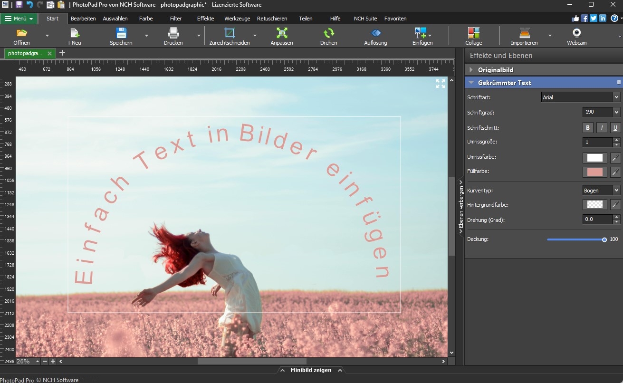Open the Öffnen dropdown arrow
Viewport: 623px width, 383px height.
[47, 36]
